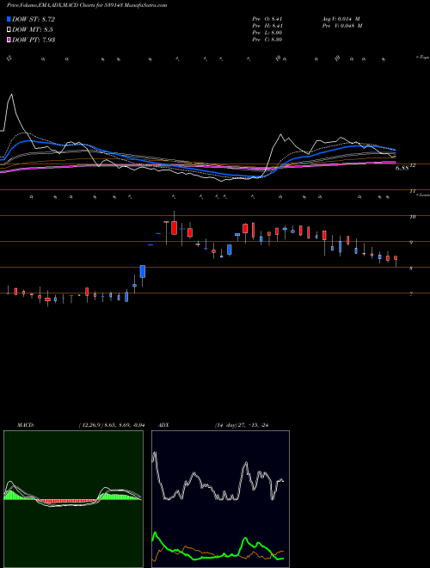Click the 'Avg V: 0.014 M' value
Image resolution: width=430 pixels, height=568 pixels.
(340, 19)
